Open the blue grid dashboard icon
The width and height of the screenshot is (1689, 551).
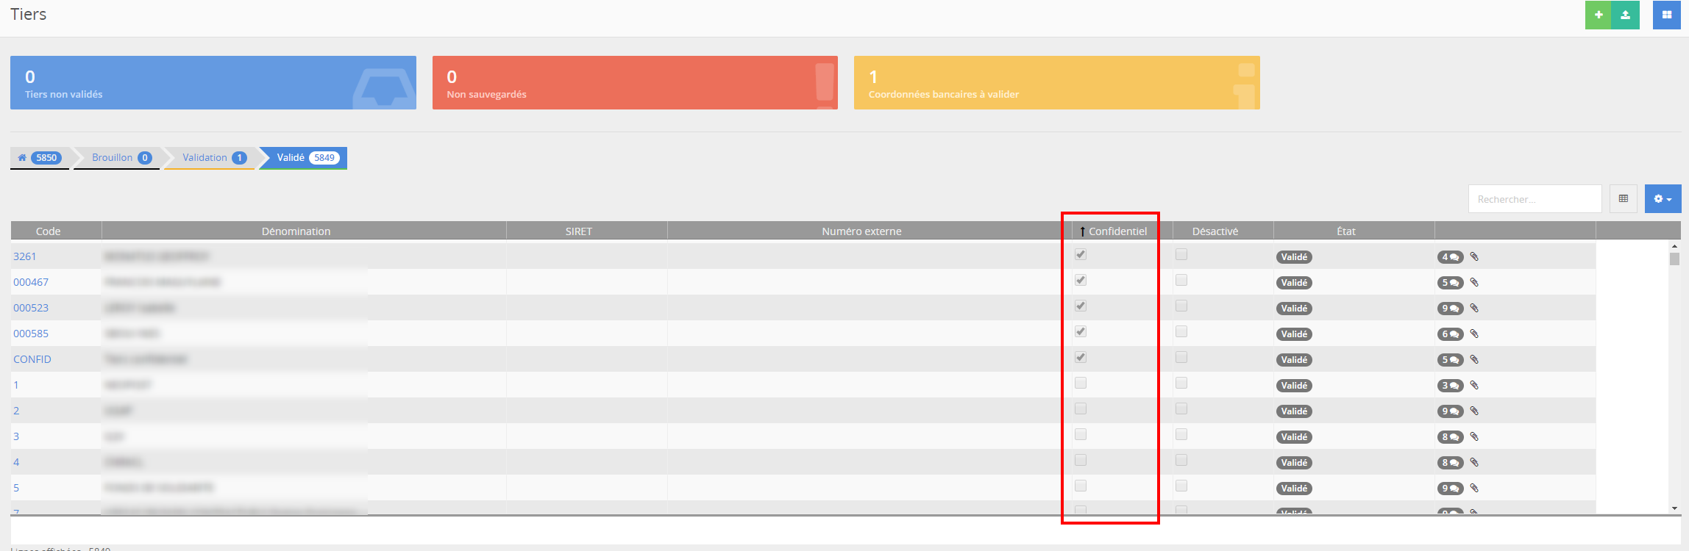tap(1666, 15)
